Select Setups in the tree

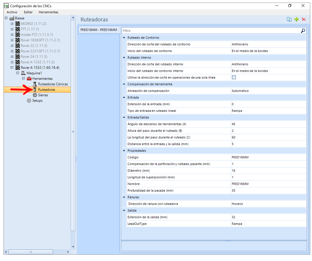[38, 101]
